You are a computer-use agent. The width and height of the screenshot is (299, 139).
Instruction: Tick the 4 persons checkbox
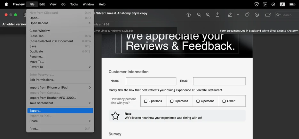pos(198,101)
